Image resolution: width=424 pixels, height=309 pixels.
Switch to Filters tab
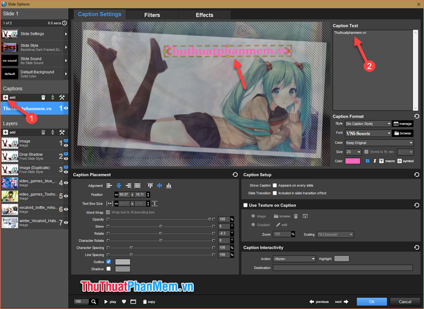[152, 15]
